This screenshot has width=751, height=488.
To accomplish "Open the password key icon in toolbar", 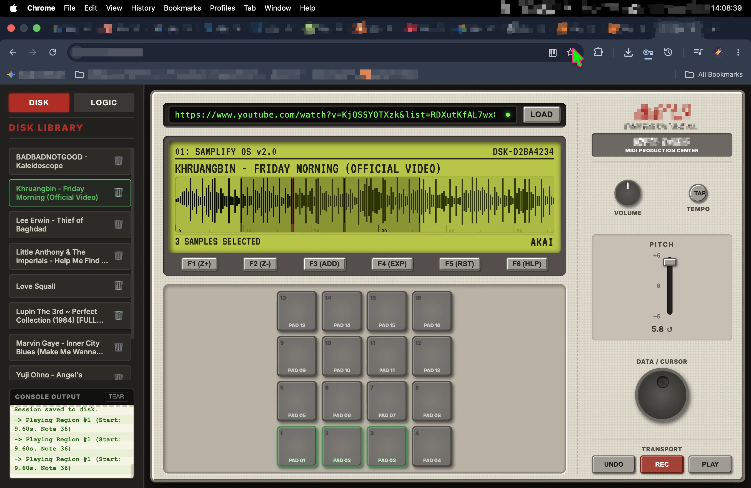I will [x=648, y=53].
